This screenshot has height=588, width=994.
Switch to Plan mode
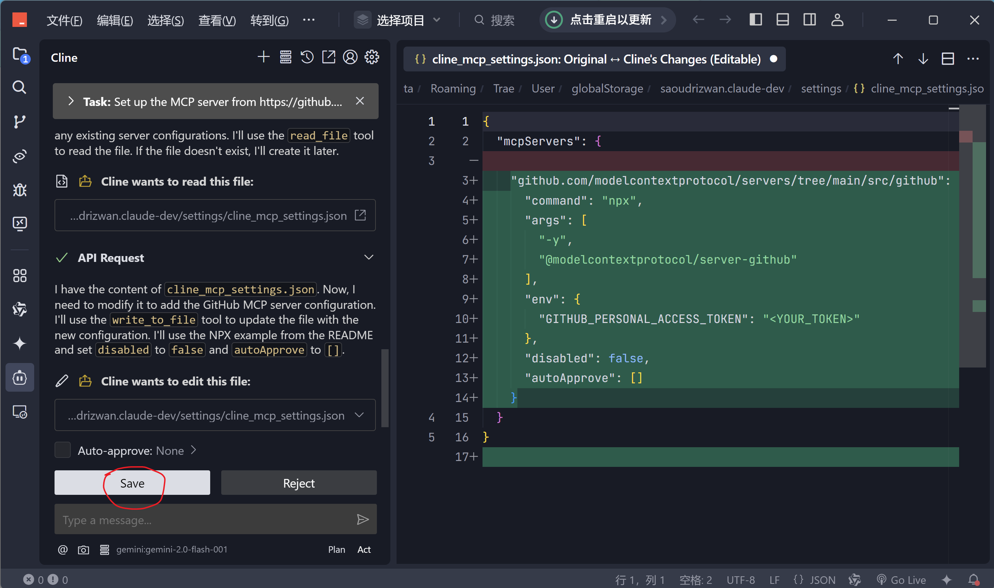[x=337, y=550]
